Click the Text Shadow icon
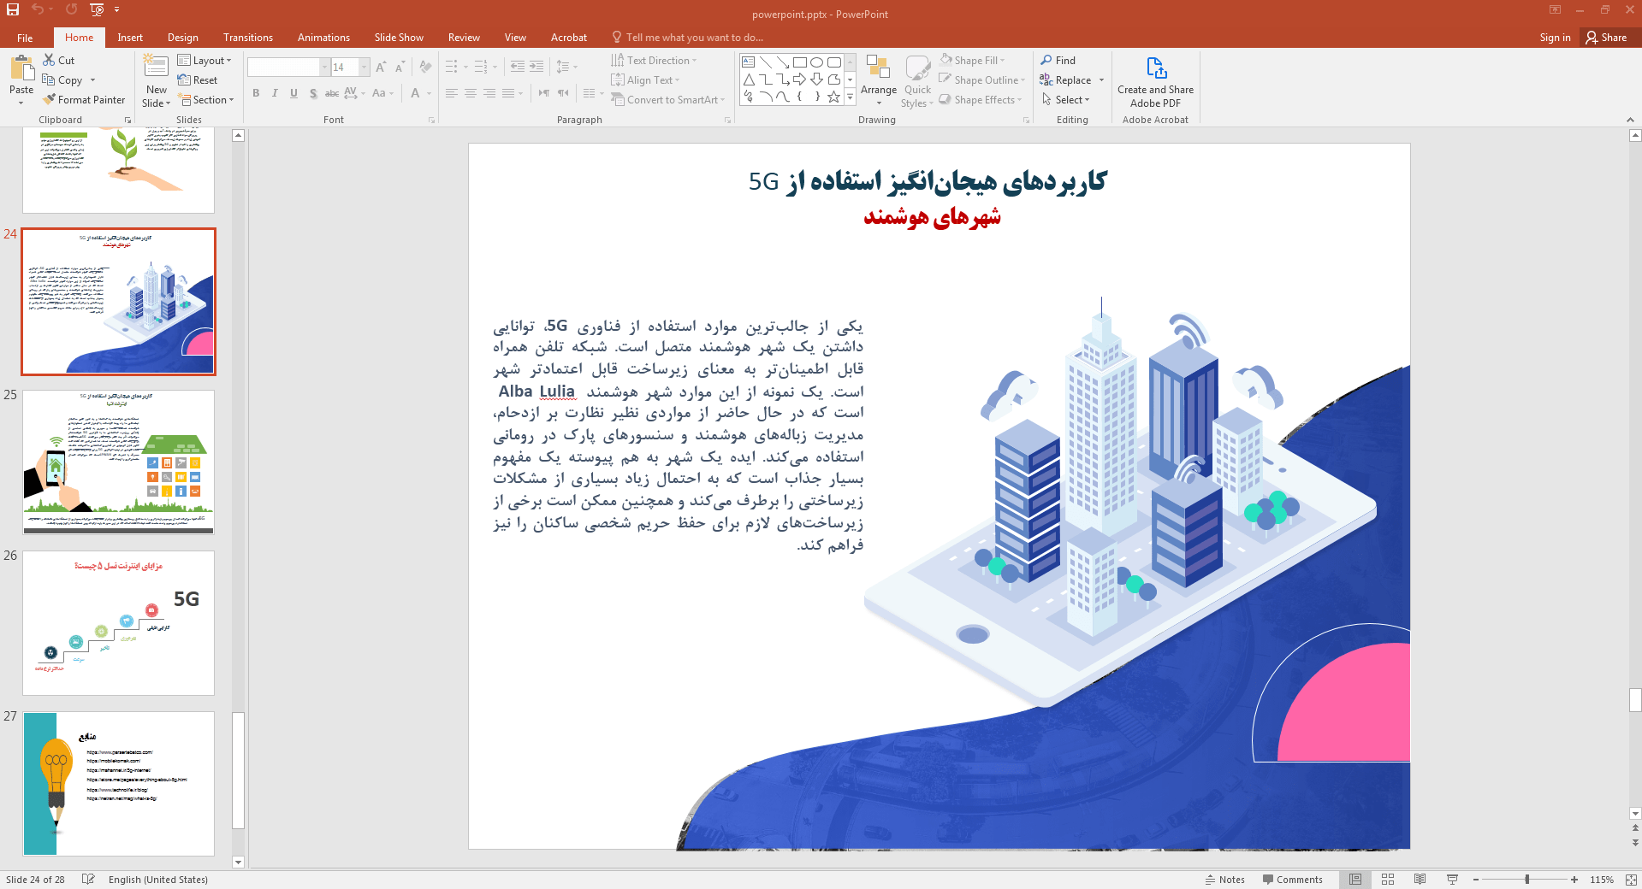1642x889 pixels. pyautogui.click(x=313, y=93)
